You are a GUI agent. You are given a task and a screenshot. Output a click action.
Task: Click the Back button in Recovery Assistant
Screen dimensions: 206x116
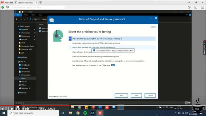(121, 95)
